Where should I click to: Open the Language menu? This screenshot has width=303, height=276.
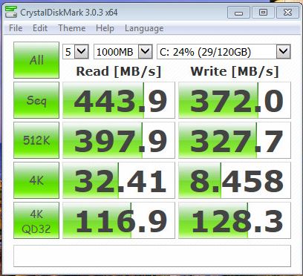[144, 28]
